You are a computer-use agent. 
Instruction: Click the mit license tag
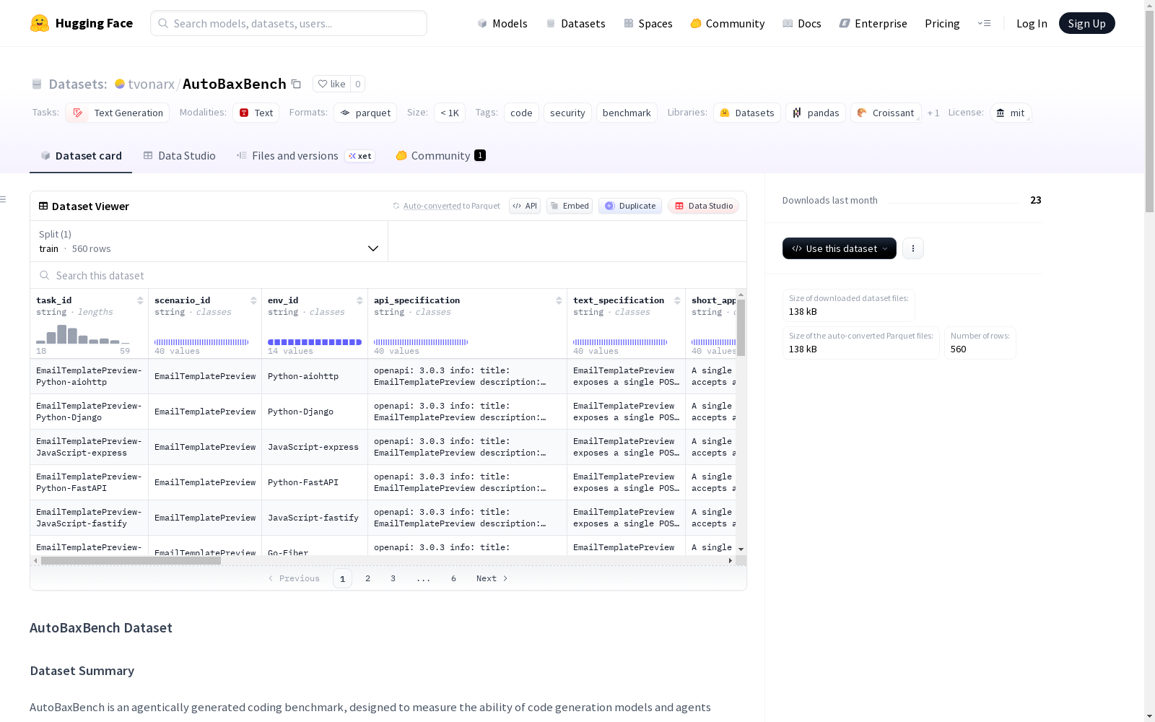1011,113
